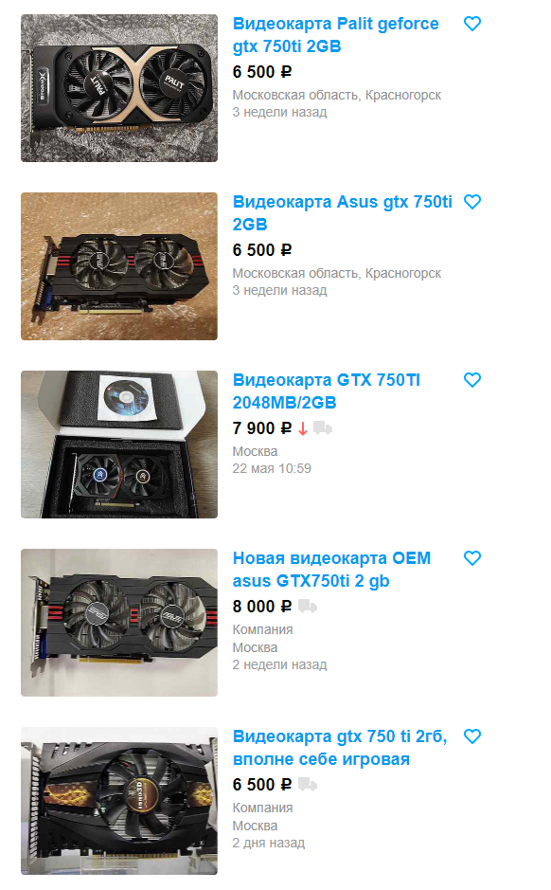View Asus card on bubble wrap photo
Viewport: 551px width, 890px height.
point(119,266)
